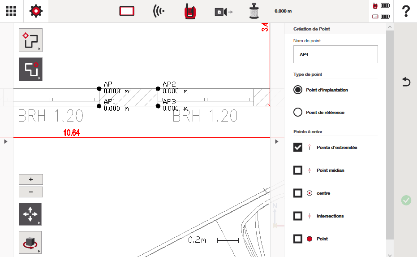417x257 pixels.
Task: Click the prism target height icon
Action: (x=254, y=11)
